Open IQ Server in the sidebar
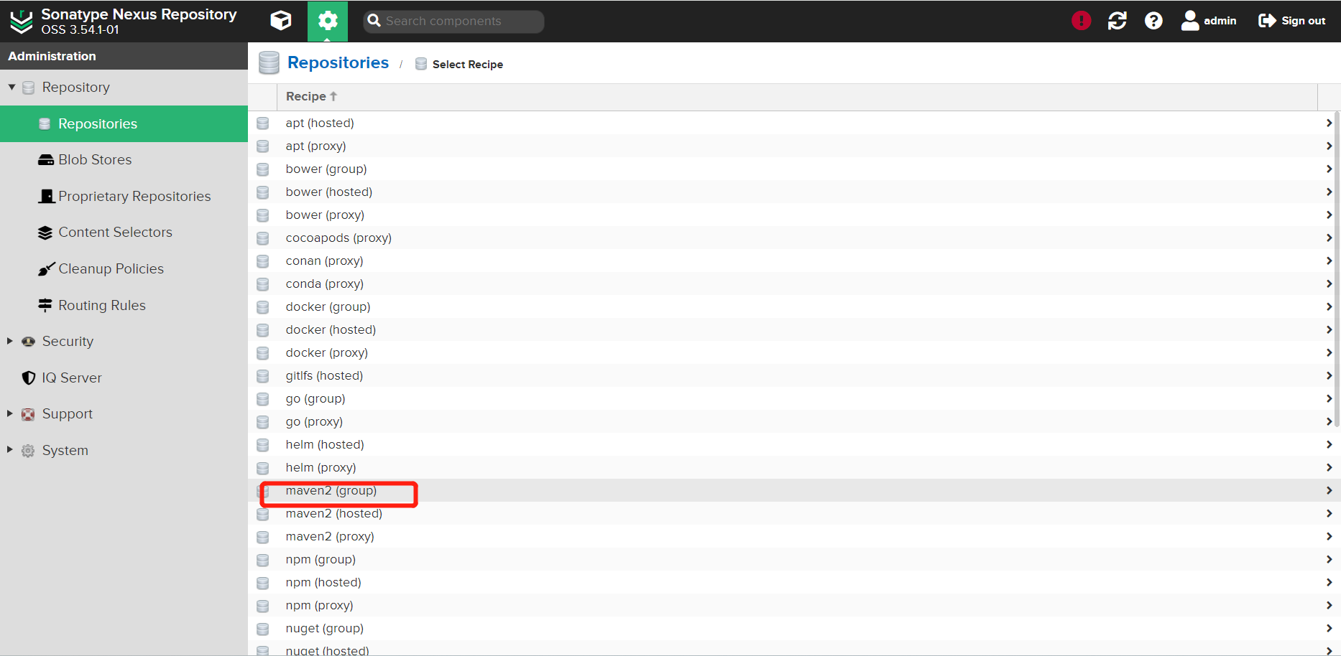 point(124,378)
